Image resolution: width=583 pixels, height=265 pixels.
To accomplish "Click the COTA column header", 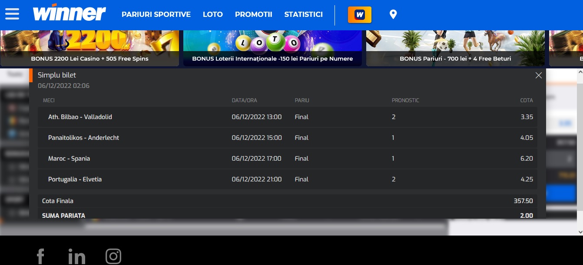I will pyautogui.click(x=527, y=100).
